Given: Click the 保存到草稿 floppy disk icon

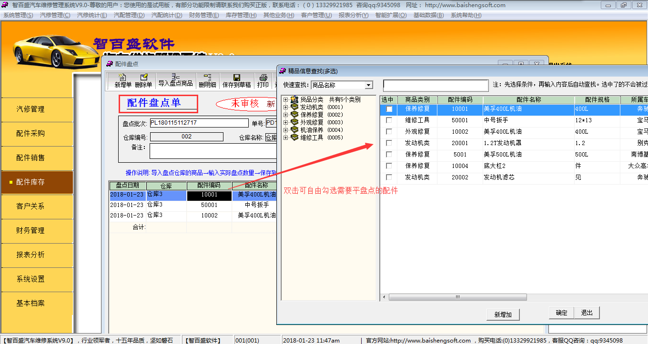Looking at the screenshot, I should click(x=236, y=78).
